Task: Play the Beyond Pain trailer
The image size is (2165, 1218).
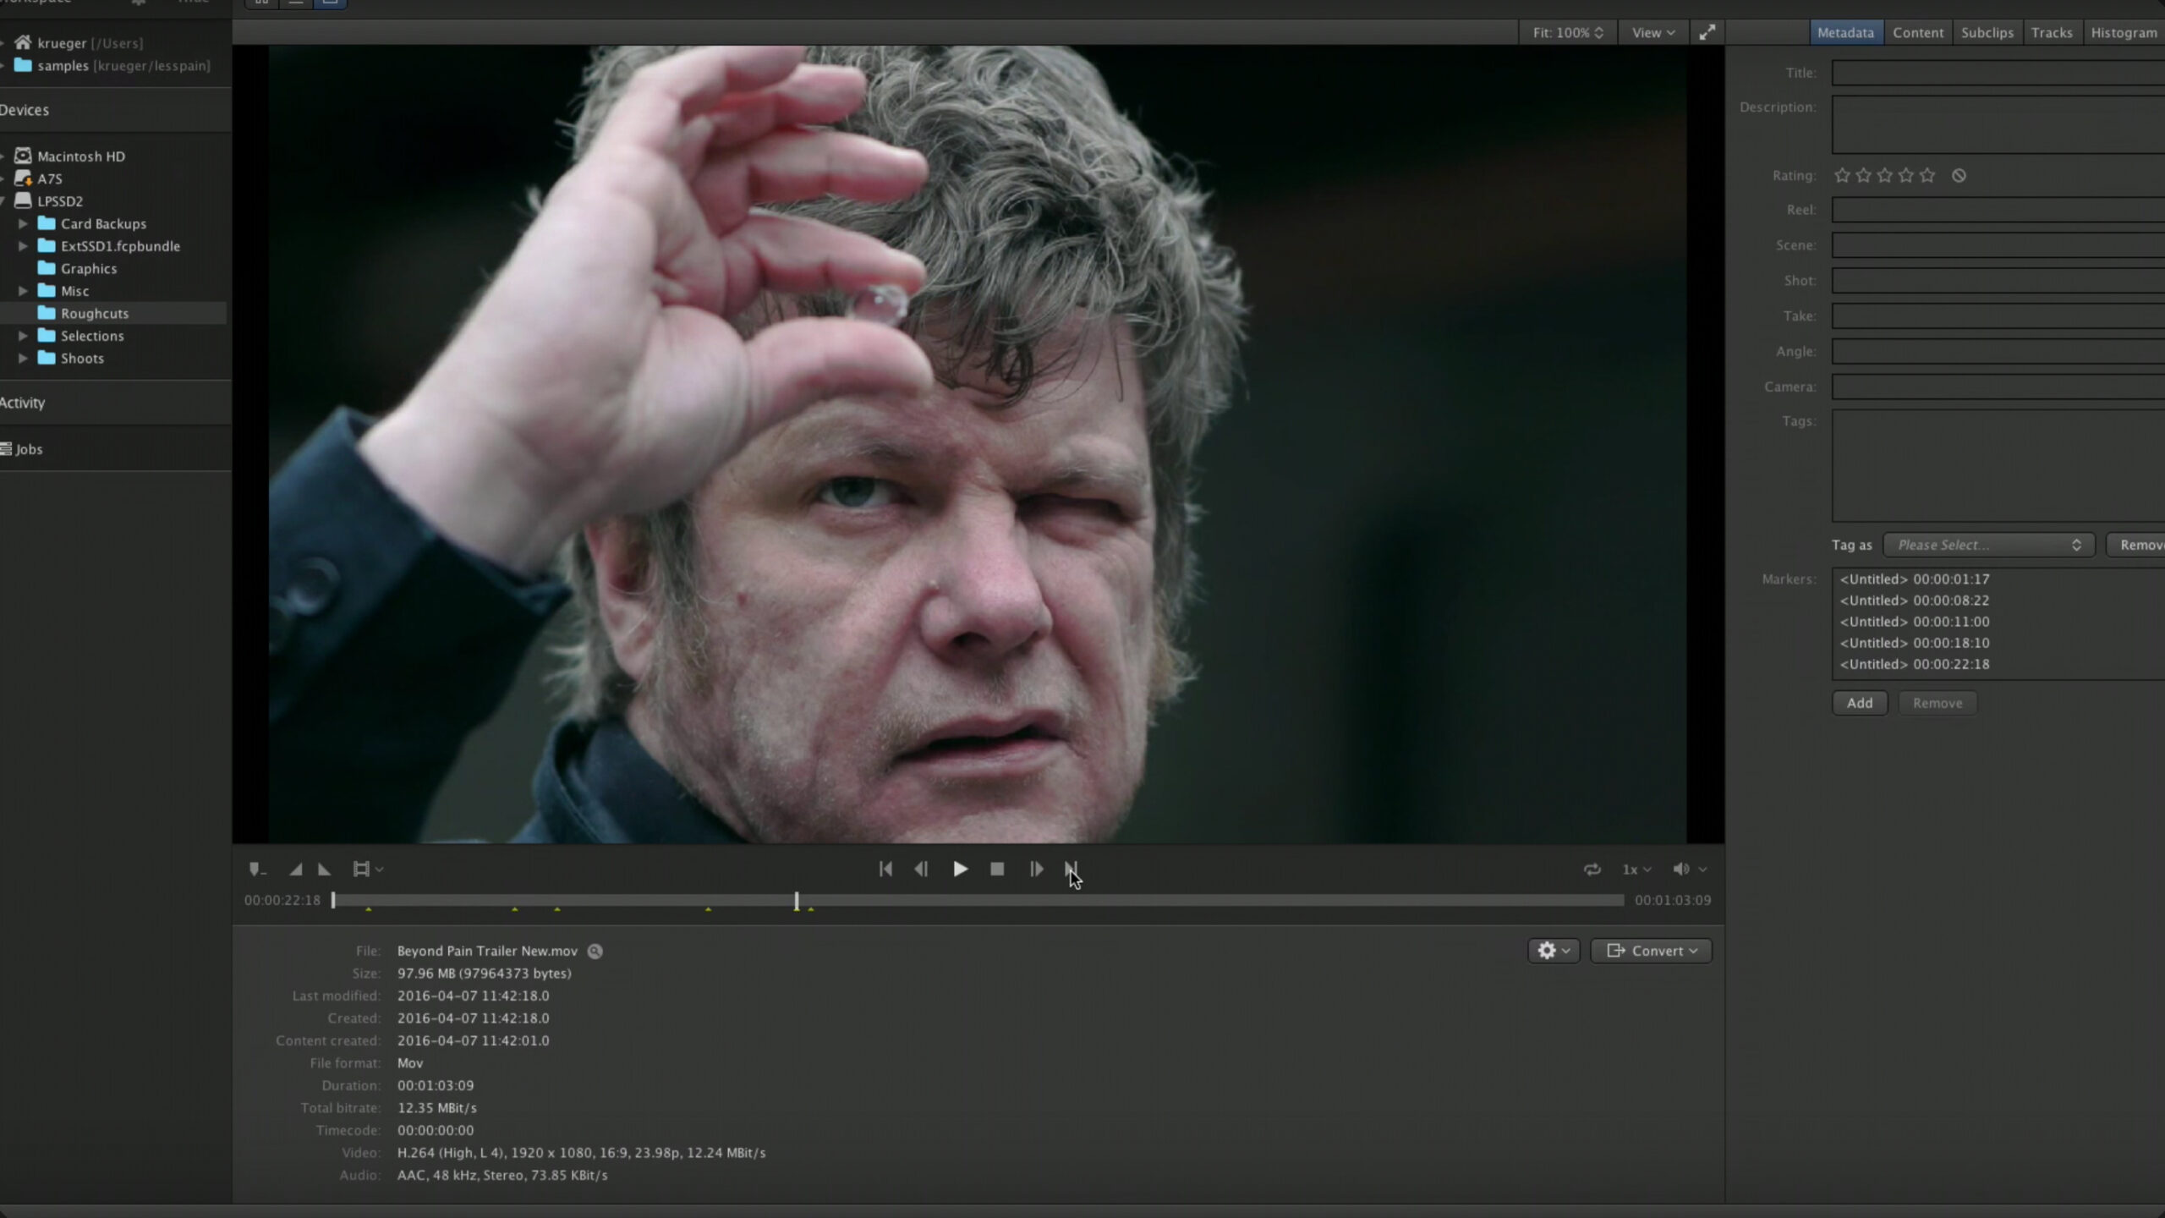Action: pyautogui.click(x=960, y=869)
